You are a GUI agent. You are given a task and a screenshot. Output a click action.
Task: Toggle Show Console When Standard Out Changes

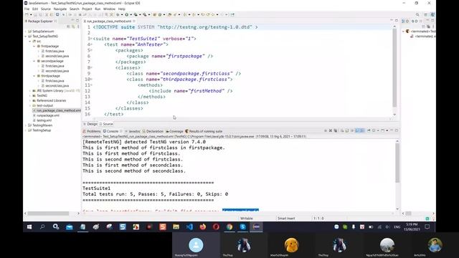coord(357,130)
